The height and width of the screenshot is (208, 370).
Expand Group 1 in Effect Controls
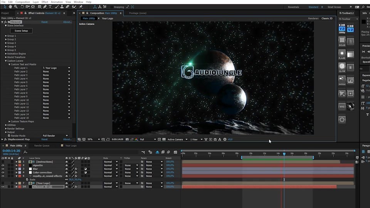(6, 36)
